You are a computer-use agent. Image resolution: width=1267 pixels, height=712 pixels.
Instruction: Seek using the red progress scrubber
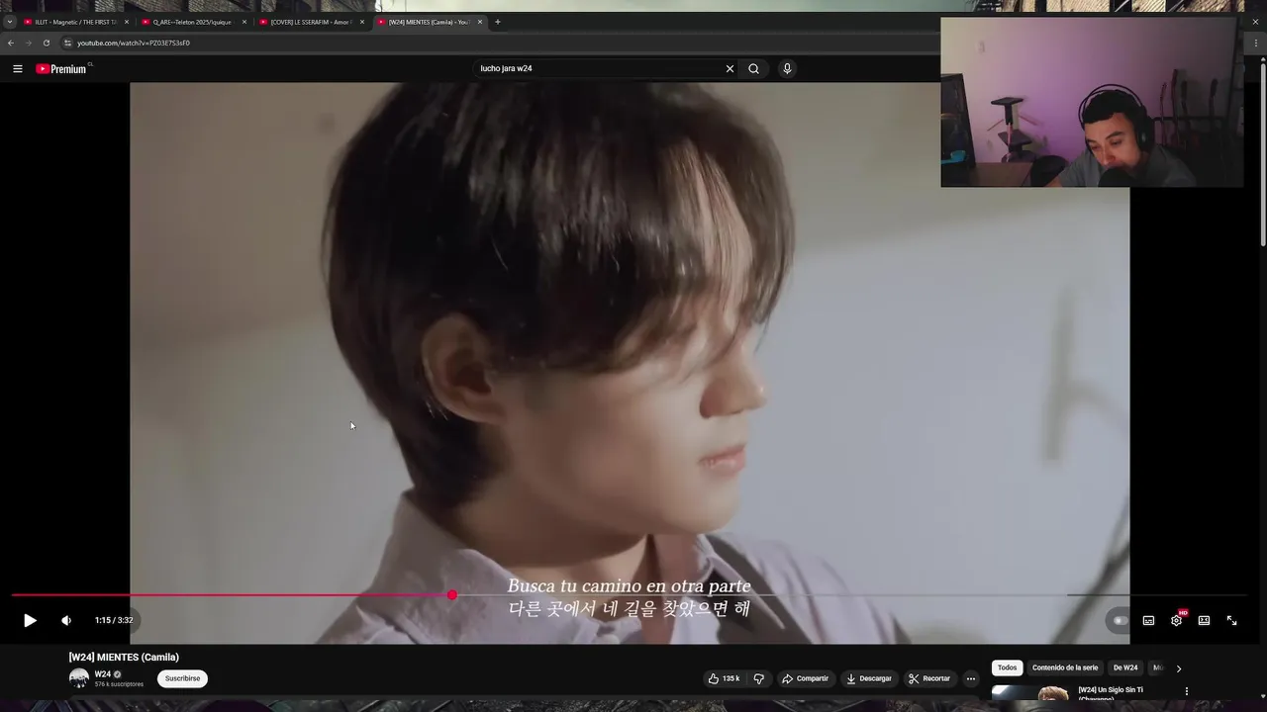click(x=452, y=595)
